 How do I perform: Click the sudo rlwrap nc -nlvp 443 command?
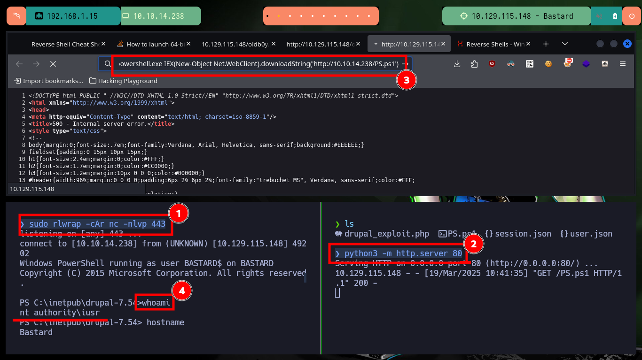click(97, 224)
